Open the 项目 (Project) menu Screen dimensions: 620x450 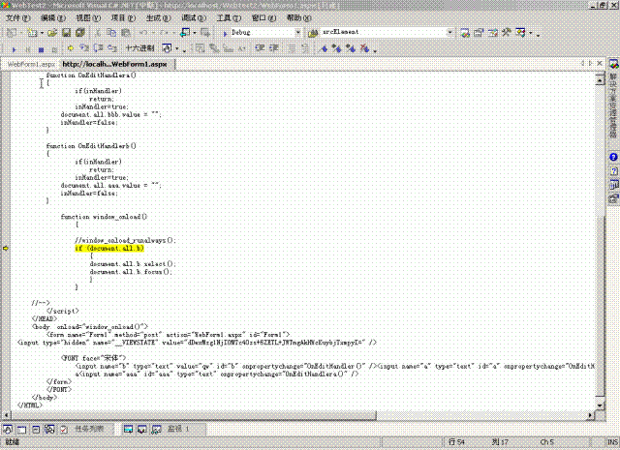[x=123, y=17]
